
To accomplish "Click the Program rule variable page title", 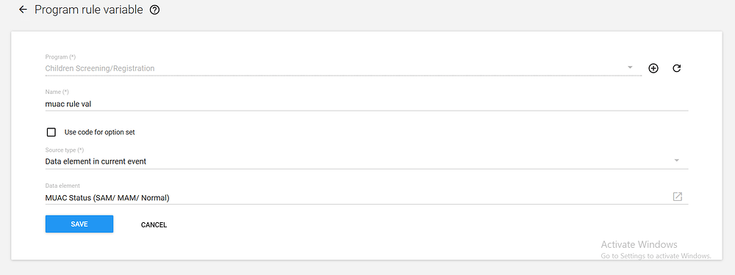I will (89, 10).
